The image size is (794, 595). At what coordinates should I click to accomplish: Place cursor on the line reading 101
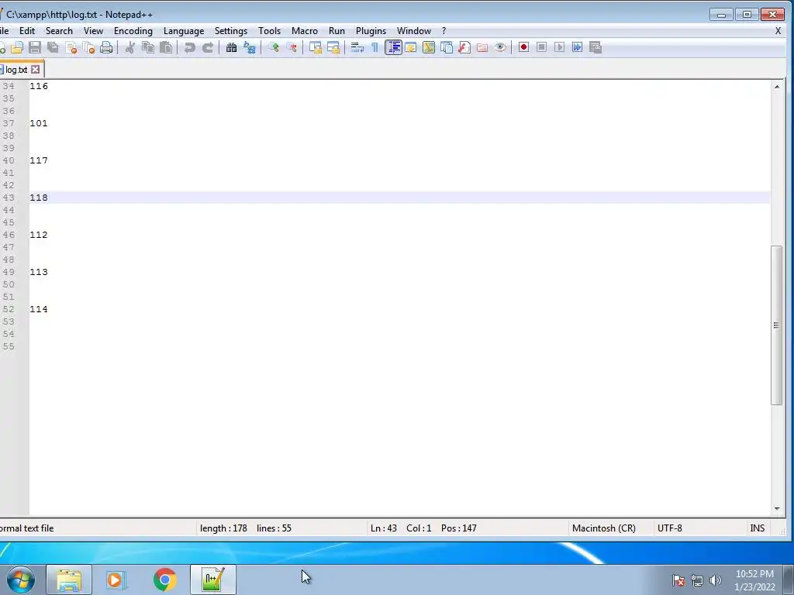(399, 123)
